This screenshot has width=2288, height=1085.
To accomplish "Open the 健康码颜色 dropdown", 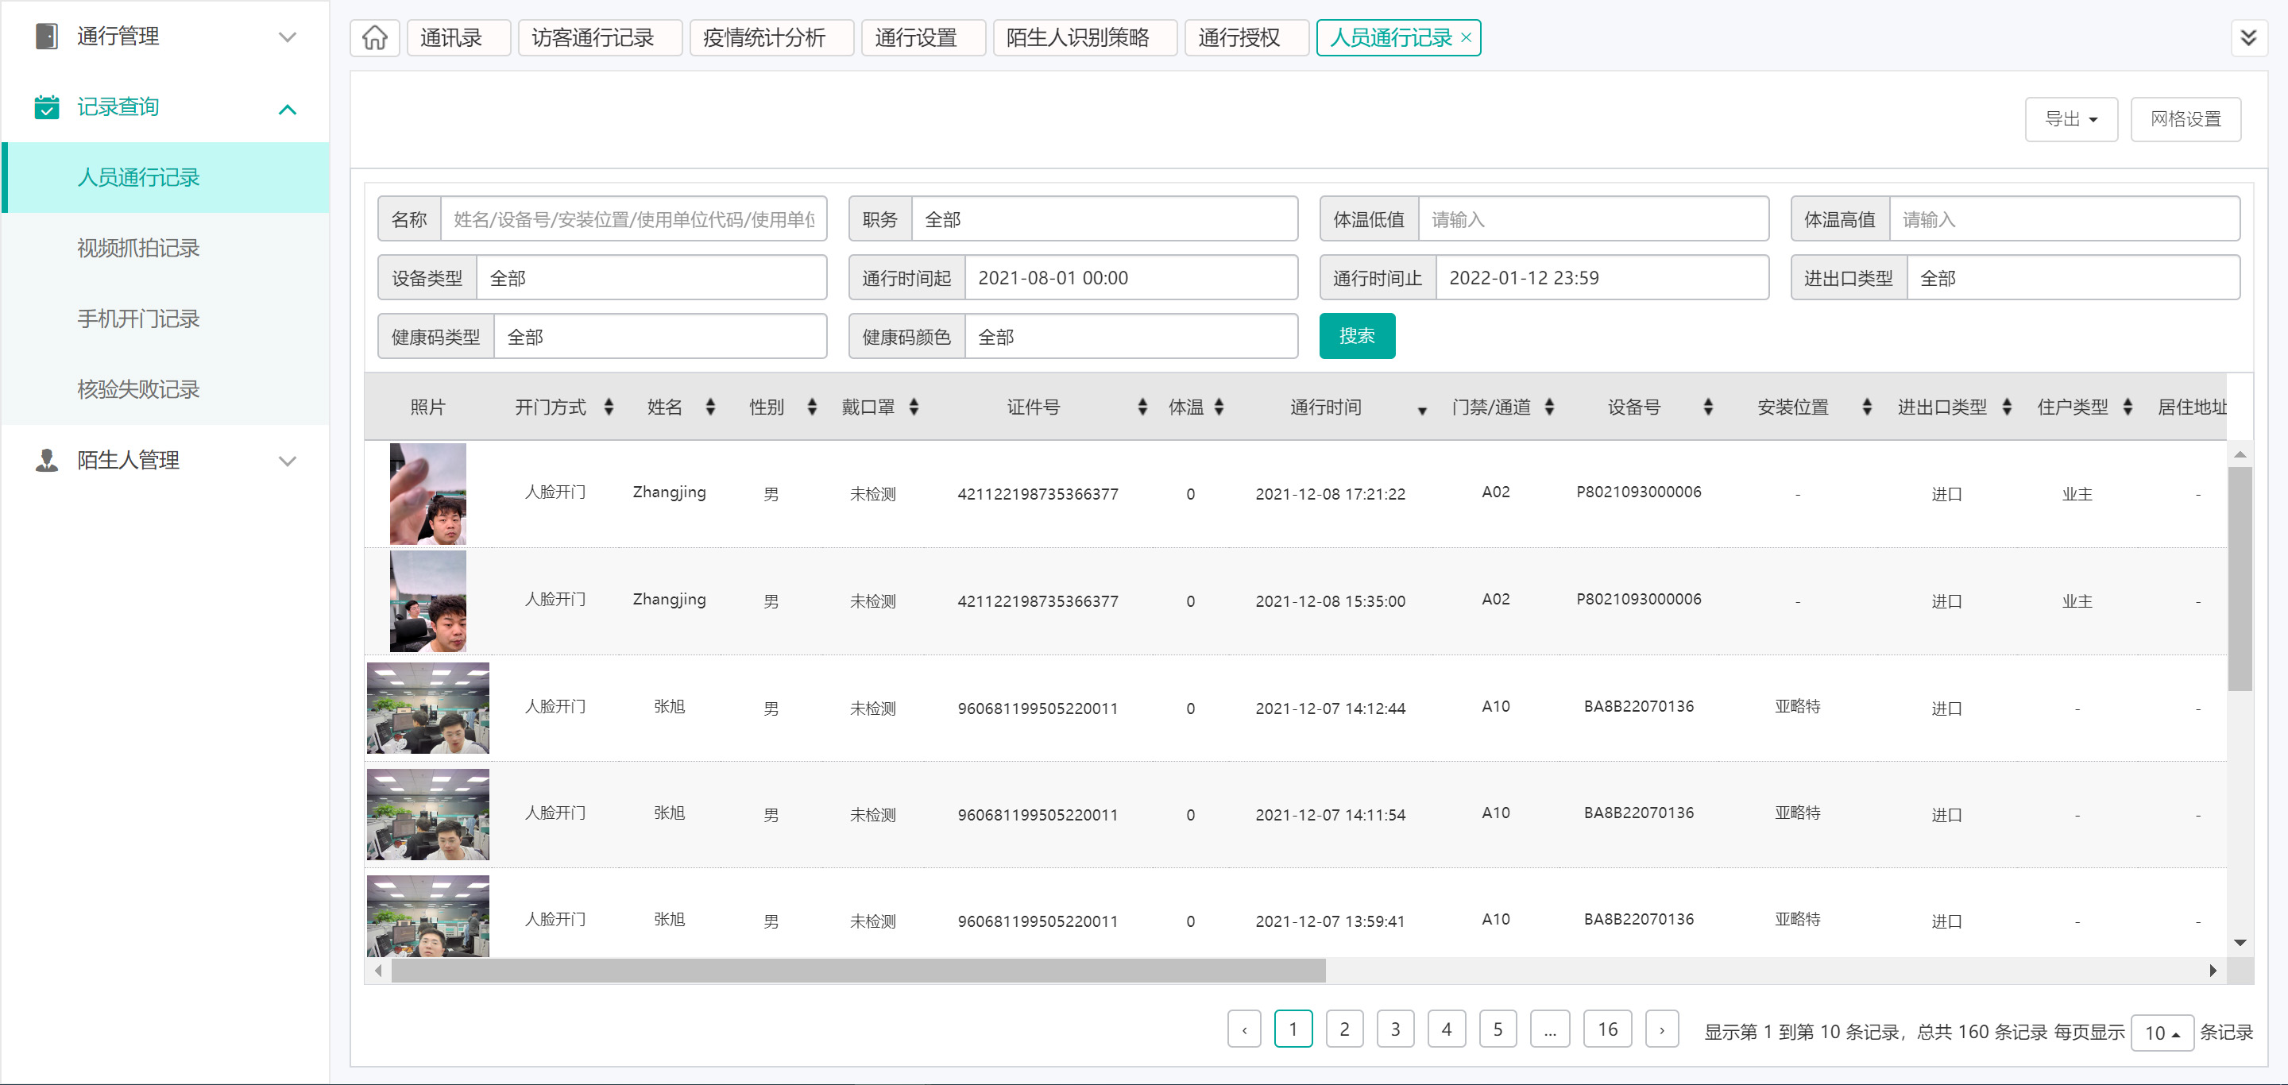I will click(1130, 337).
